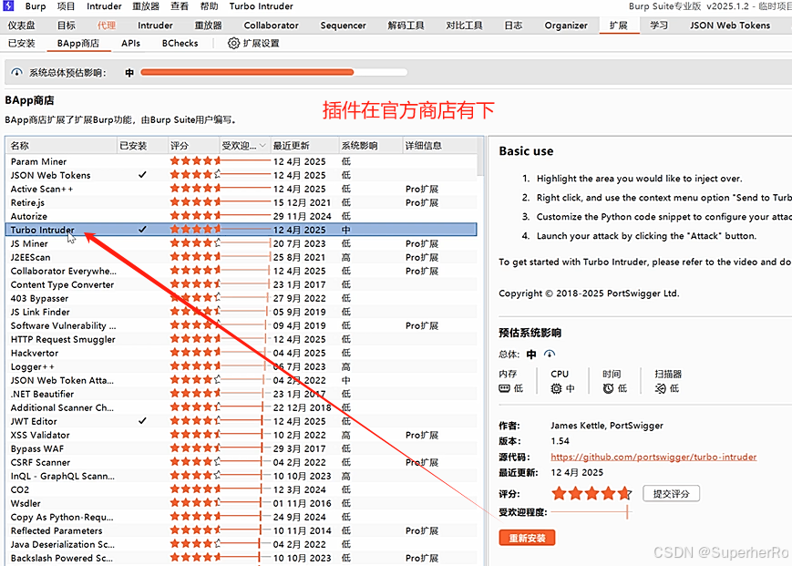
Task: Click the Burp Suite logo icon
Action: coord(8,6)
